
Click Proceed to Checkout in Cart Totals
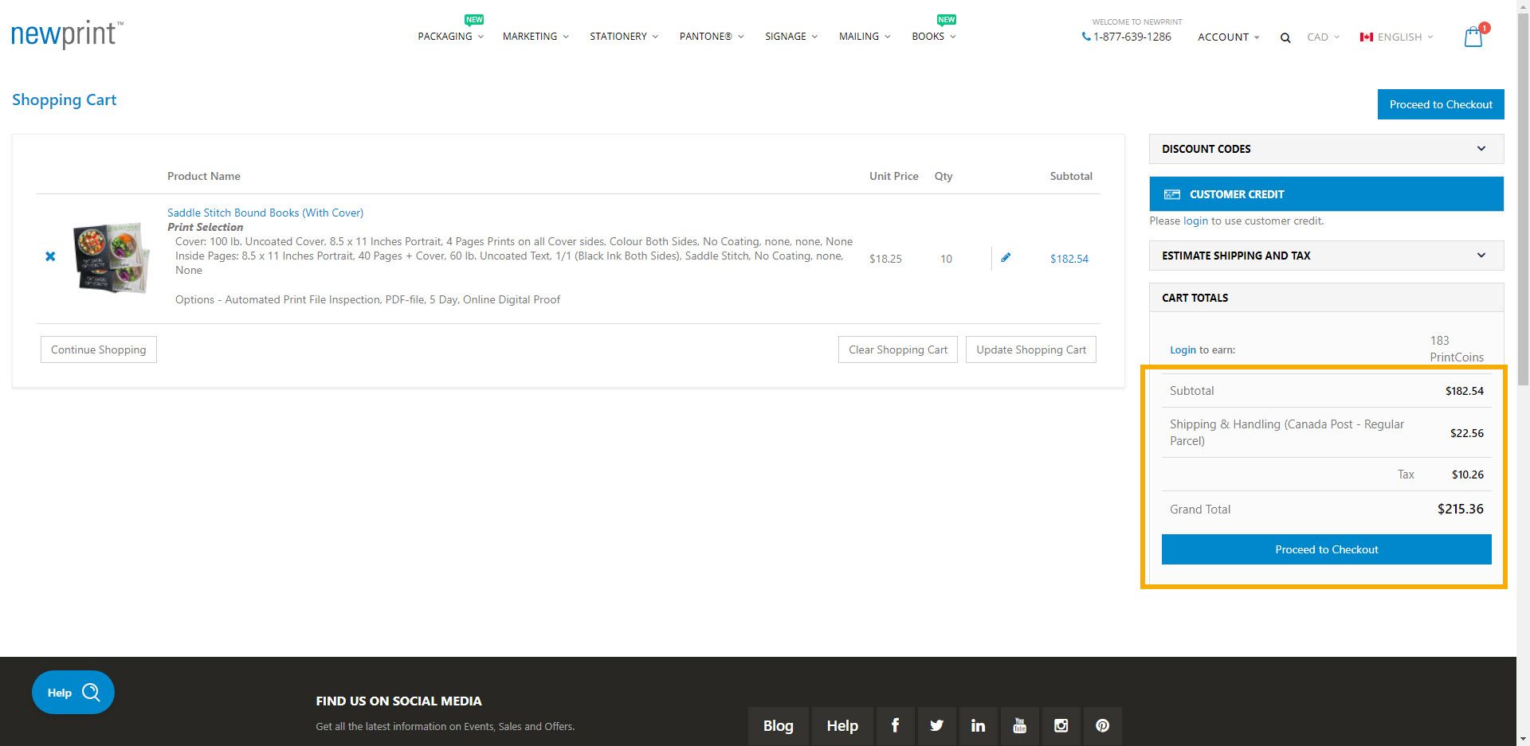click(x=1325, y=549)
